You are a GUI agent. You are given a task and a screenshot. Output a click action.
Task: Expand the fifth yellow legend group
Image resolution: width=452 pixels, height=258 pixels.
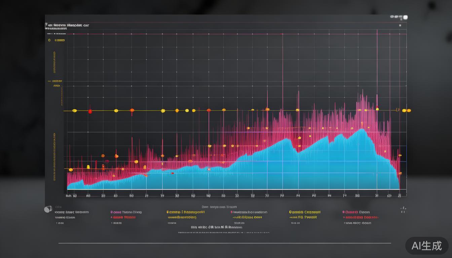(305, 212)
